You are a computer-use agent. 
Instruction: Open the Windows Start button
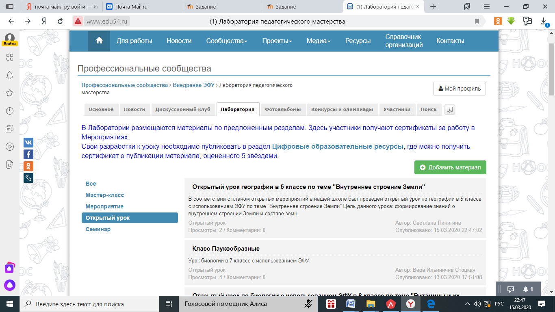(x=10, y=304)
